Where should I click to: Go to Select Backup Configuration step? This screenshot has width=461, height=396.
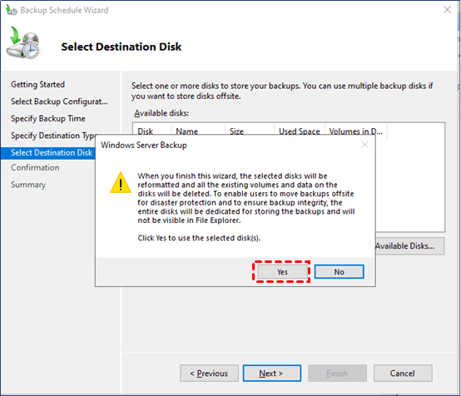point(59,101)
